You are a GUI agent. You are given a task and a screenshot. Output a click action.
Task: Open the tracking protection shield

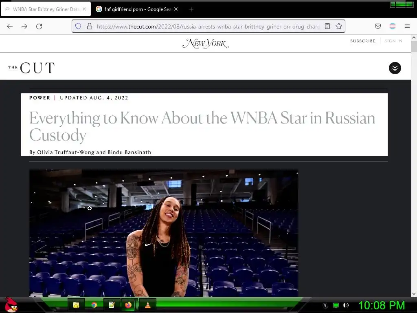(x=78, y=26)
